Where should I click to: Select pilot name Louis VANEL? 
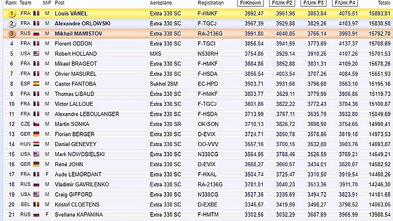[x=71, y=13]
